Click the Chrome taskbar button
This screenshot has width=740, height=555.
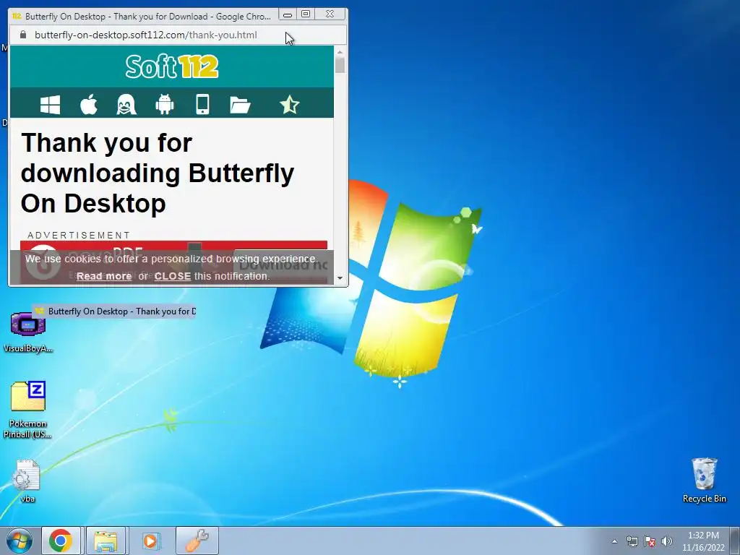[61, 541]
